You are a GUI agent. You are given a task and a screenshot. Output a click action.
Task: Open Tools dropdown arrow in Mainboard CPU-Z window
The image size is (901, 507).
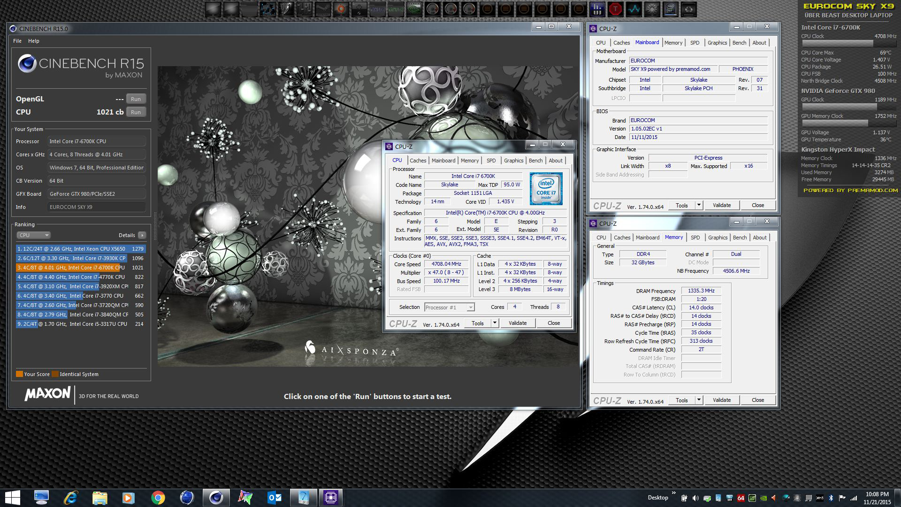(x=698, y=205)
